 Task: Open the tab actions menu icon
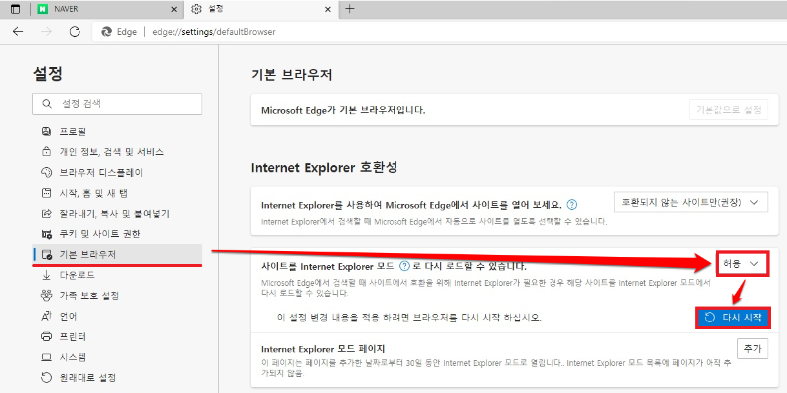[15, 9]
